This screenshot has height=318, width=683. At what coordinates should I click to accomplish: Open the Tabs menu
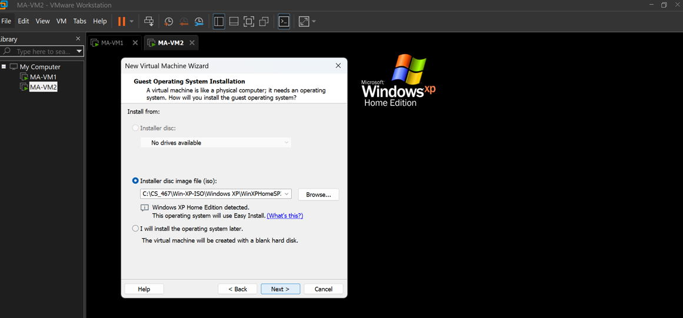pos(79,21)
